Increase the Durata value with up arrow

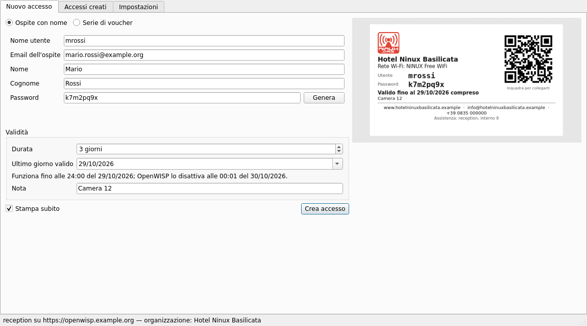click(339, 147)
